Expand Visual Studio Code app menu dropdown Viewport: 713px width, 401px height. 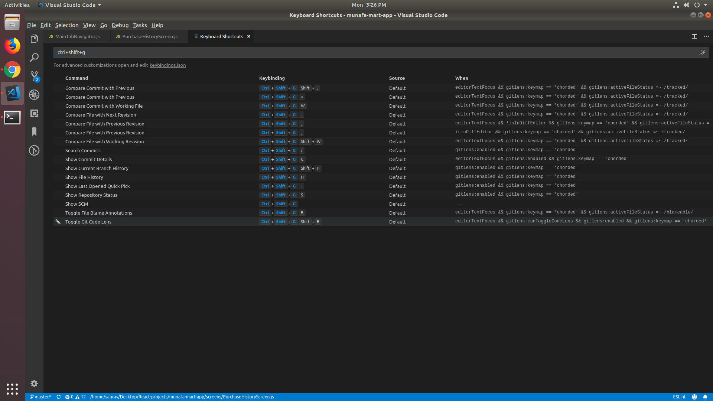pyautogui.click(x=100, y=5)
